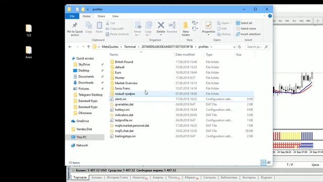Click the Cut command
The image size is (323, 182).
coord(111,23)
